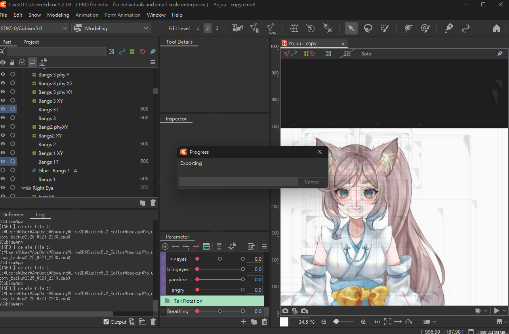Toggle visibility of Glue__Bangs 1__4
This screenshot has height=334, width=509.
pos(3,170)
